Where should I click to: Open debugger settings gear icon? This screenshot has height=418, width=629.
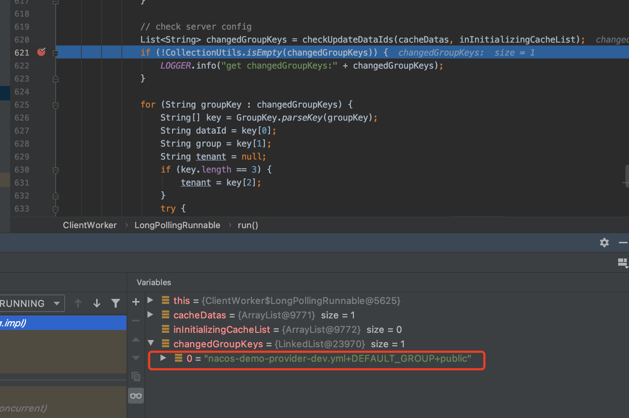pyautogui.click(x=604, y=243)
